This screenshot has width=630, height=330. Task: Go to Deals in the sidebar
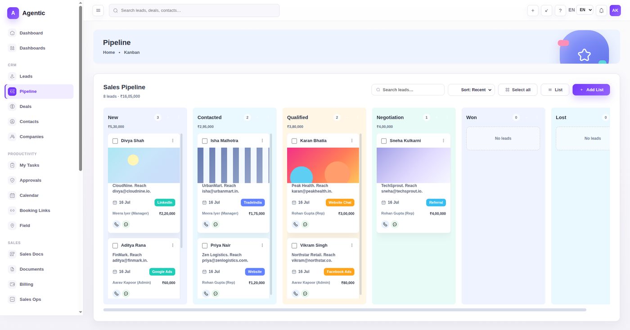tap(39, 107)
